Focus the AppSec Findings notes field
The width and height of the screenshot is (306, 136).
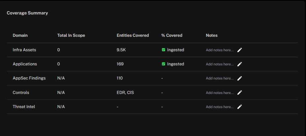pos(220,78)
